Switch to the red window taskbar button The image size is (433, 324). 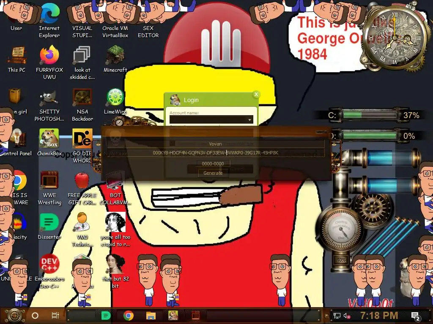[x=196, y=316]
